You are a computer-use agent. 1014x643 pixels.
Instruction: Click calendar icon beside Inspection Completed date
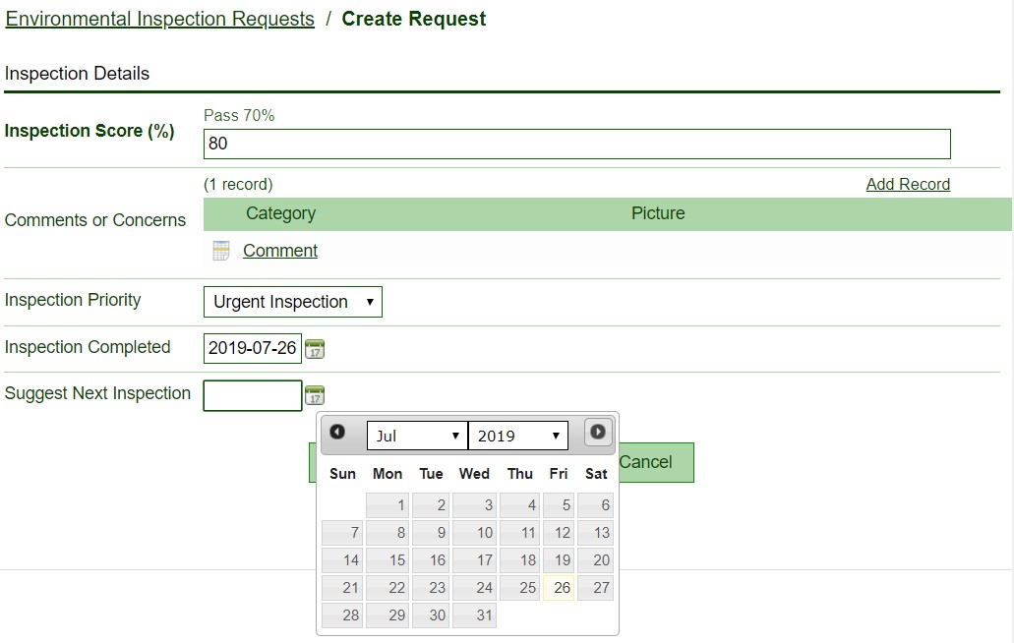coord(315,348)
